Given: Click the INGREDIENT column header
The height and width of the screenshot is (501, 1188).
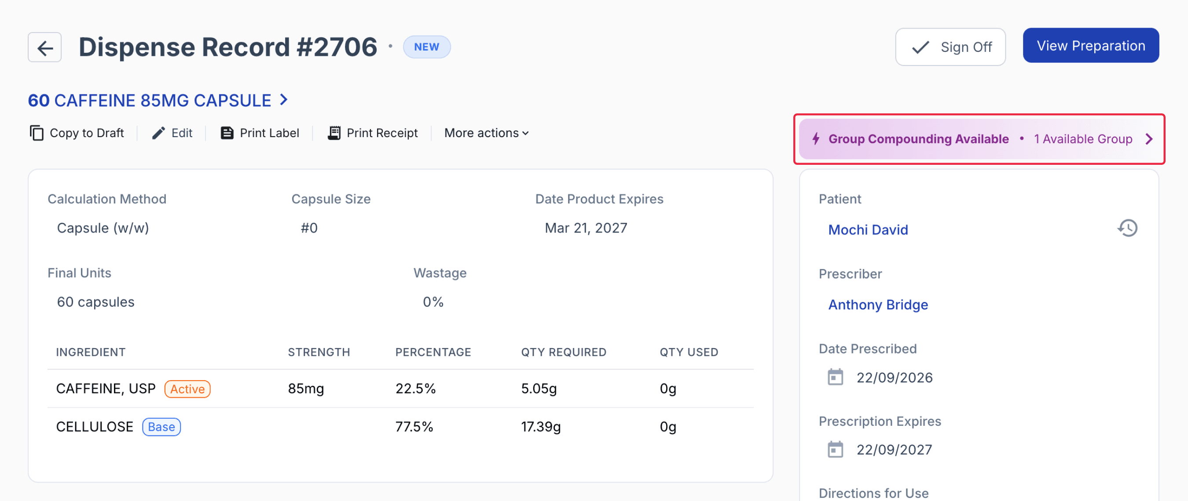Looking at the screenshot, I should click(90, 352).
